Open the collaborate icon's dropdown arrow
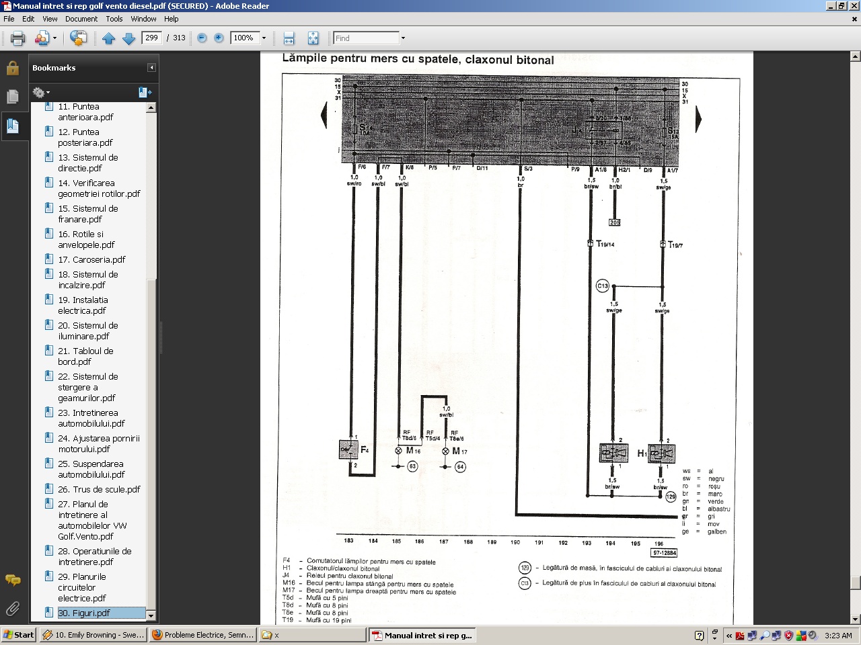This screenshot has width=861, height=645. pyautogui.click(x=54, y=38)
